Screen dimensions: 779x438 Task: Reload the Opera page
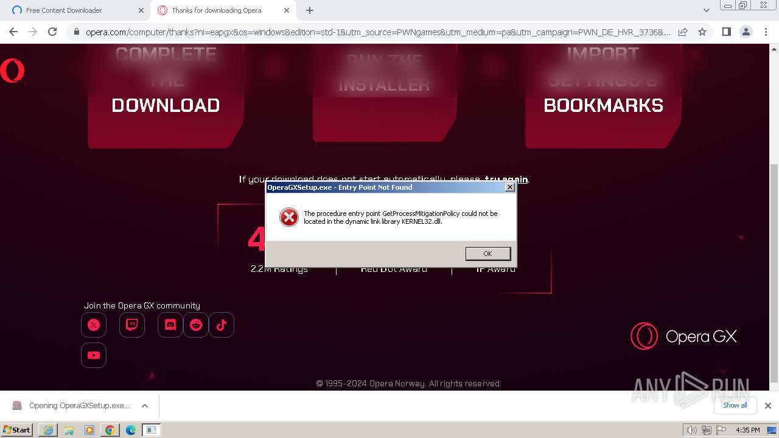52,32
